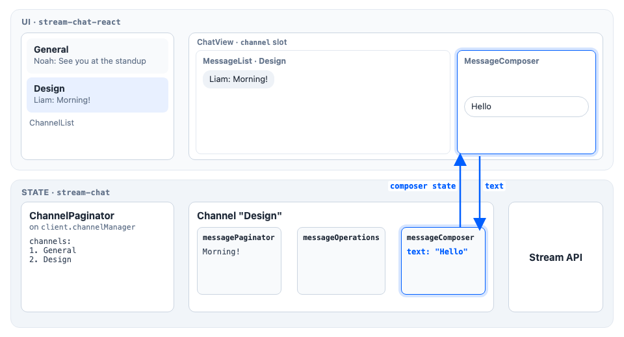The height and width of the screenshot is (337, 624).
Task: Select the General channel in the list
Action: (97, 56)
